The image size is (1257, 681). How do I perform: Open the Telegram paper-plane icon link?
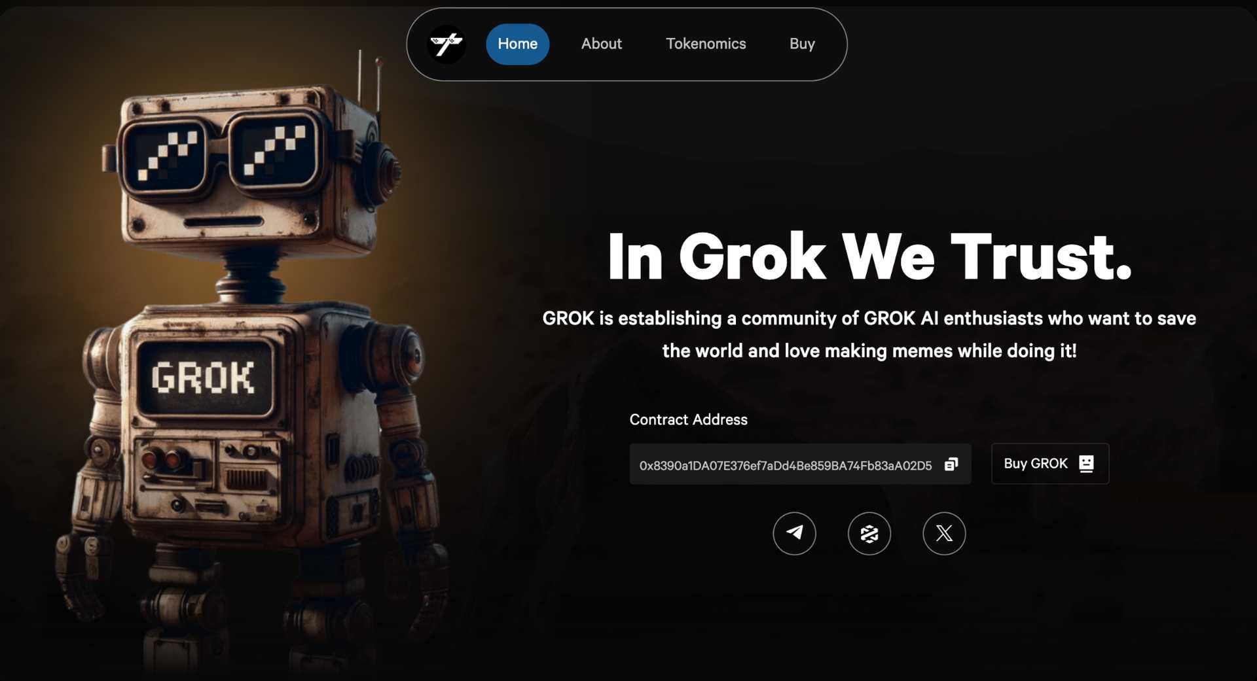point(794,533)
